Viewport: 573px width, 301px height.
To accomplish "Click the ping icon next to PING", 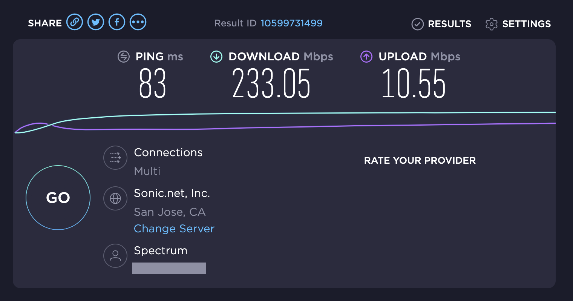I will [x=124, y=57].
